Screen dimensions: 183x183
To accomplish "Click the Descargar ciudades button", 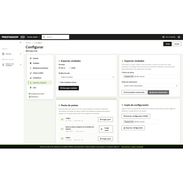I will (69, 88).
